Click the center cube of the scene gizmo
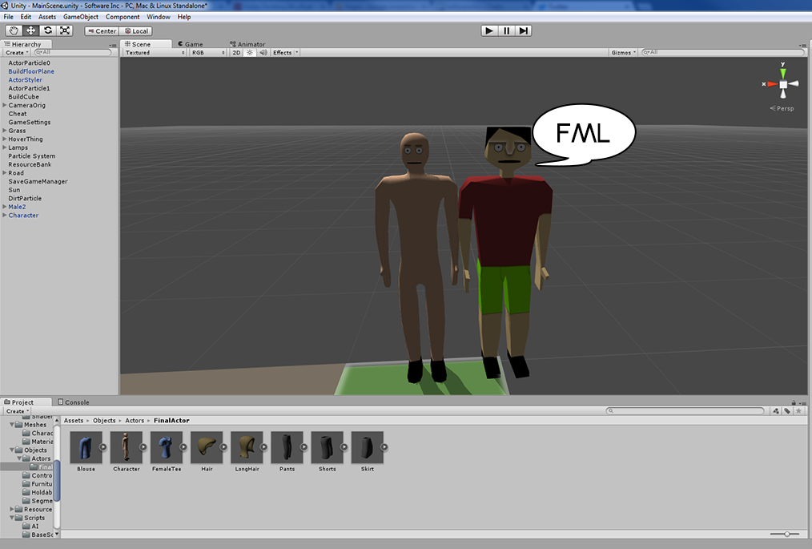This screenshot has height=549, width=812. tap(783, 84)
